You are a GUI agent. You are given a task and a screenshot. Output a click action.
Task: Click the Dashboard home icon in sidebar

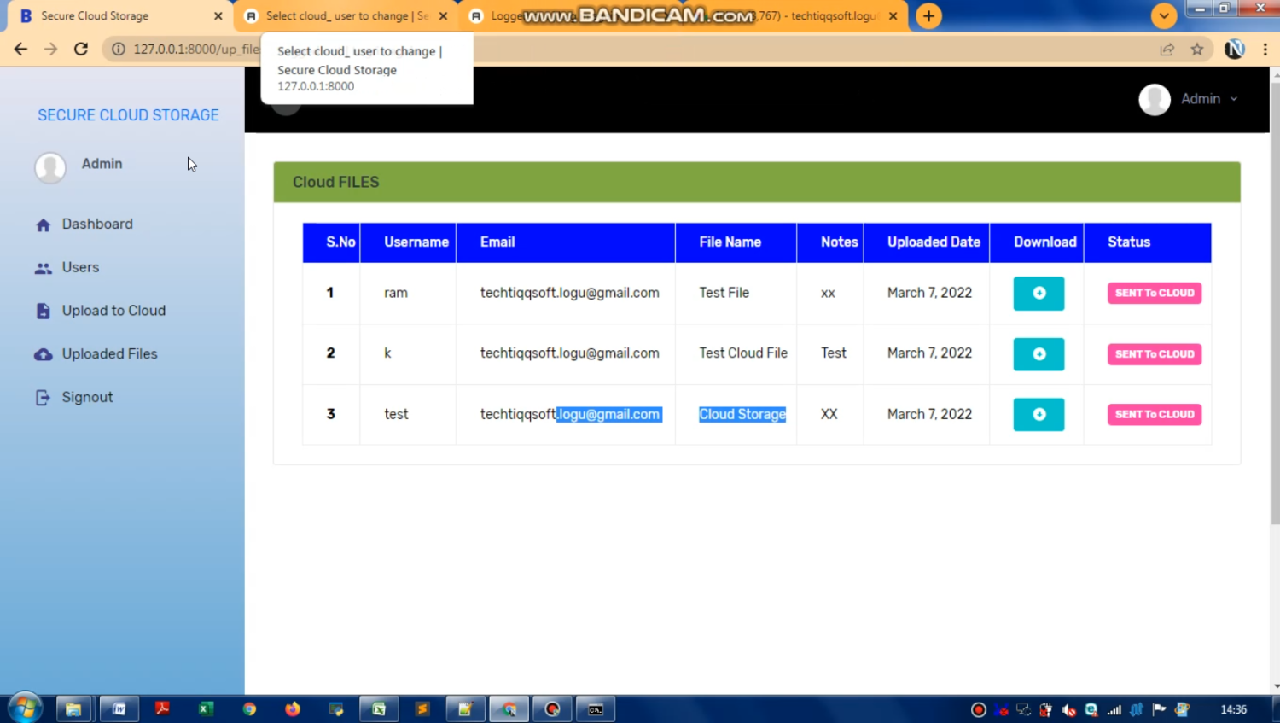44,225
